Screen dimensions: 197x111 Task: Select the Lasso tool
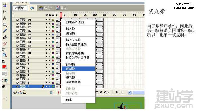click(5, 11)
